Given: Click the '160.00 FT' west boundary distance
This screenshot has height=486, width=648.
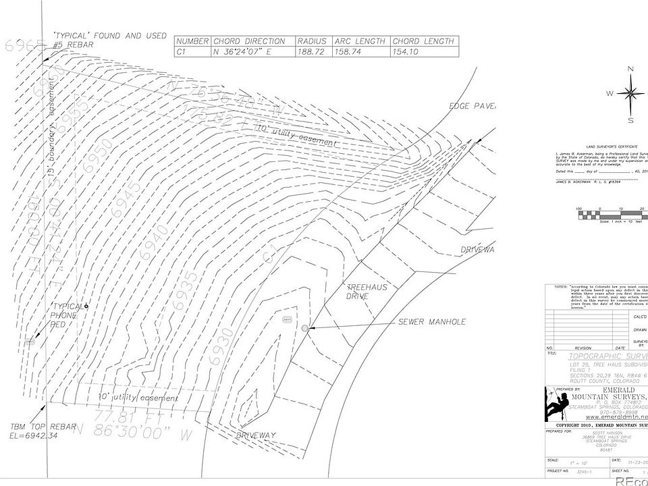Looking at the screenshot, I should pos(34,233).
